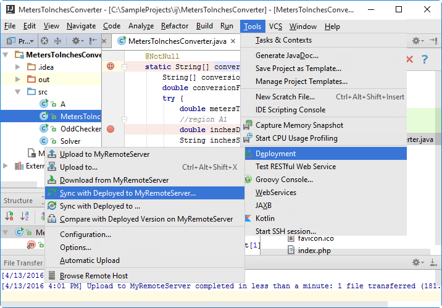Click the Kotlin logo icon
The height and width of the screenshot is (308, 442).
pyautogui.click(x=248, y=219)
